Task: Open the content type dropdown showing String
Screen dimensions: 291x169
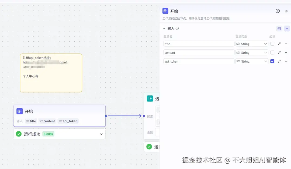Action: (252, 52)
